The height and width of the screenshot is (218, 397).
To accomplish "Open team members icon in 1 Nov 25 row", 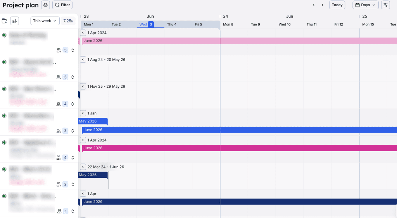I will point(59,104).
